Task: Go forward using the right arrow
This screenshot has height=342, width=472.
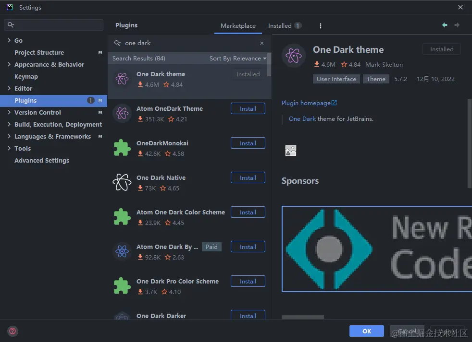Action: click(457, 25)
